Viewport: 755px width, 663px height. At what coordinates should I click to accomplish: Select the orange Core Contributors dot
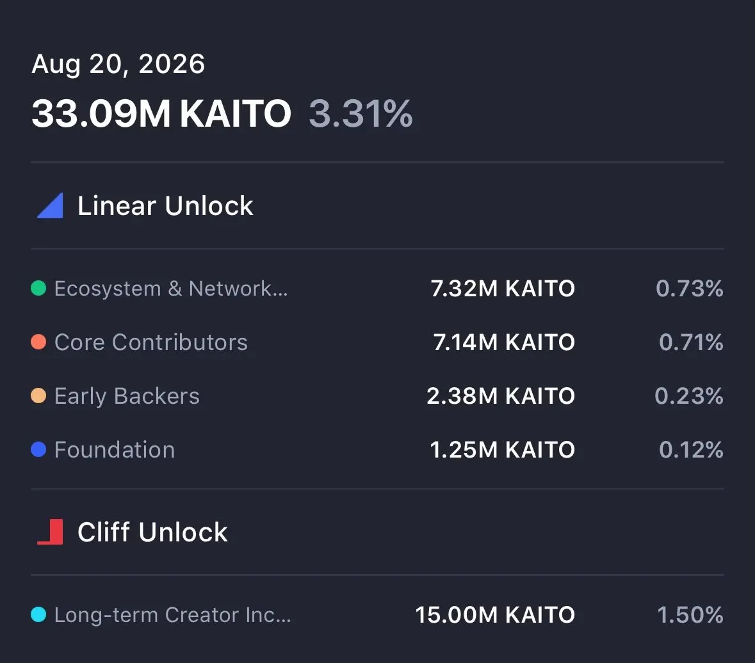click(38, 342)
